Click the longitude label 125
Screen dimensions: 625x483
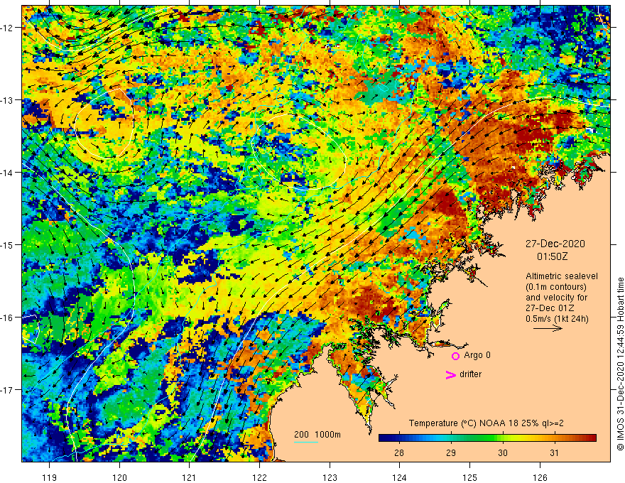click(x=469, y=477)
